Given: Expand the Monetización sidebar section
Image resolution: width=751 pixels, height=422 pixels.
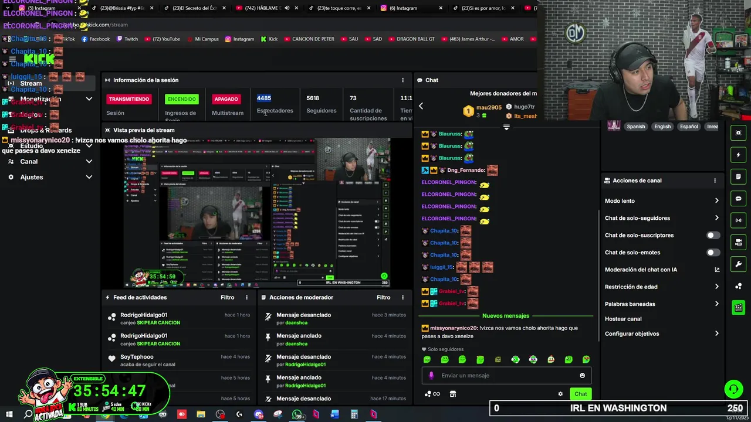Looking at the screenshot, I should click(x=89, y=99).
